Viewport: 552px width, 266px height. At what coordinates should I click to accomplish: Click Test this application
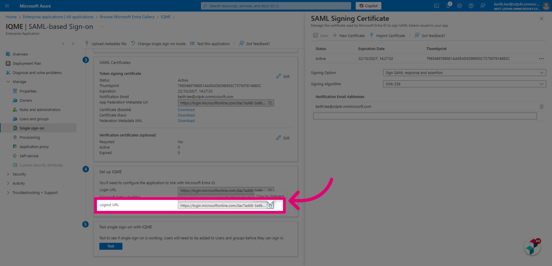[x=210, y=44]
